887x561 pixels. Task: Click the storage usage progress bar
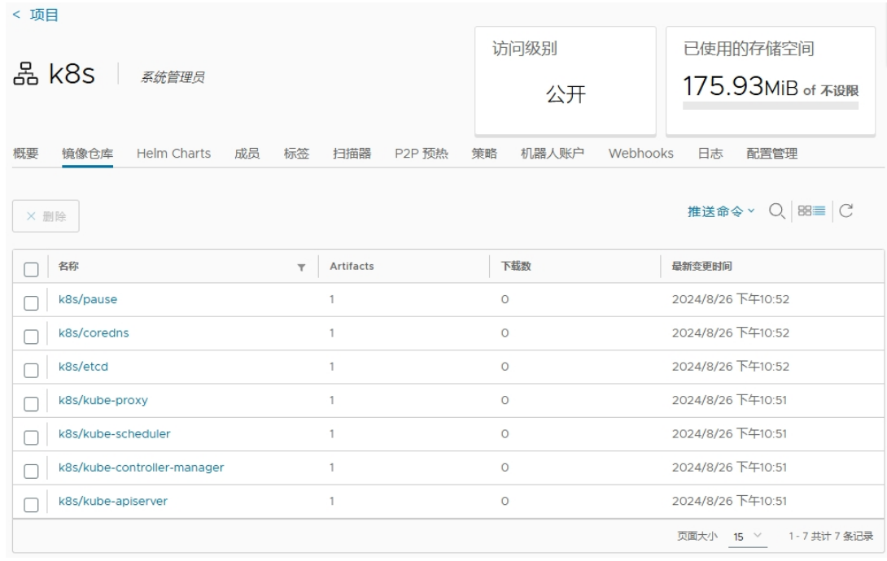[x=771, y=106]
